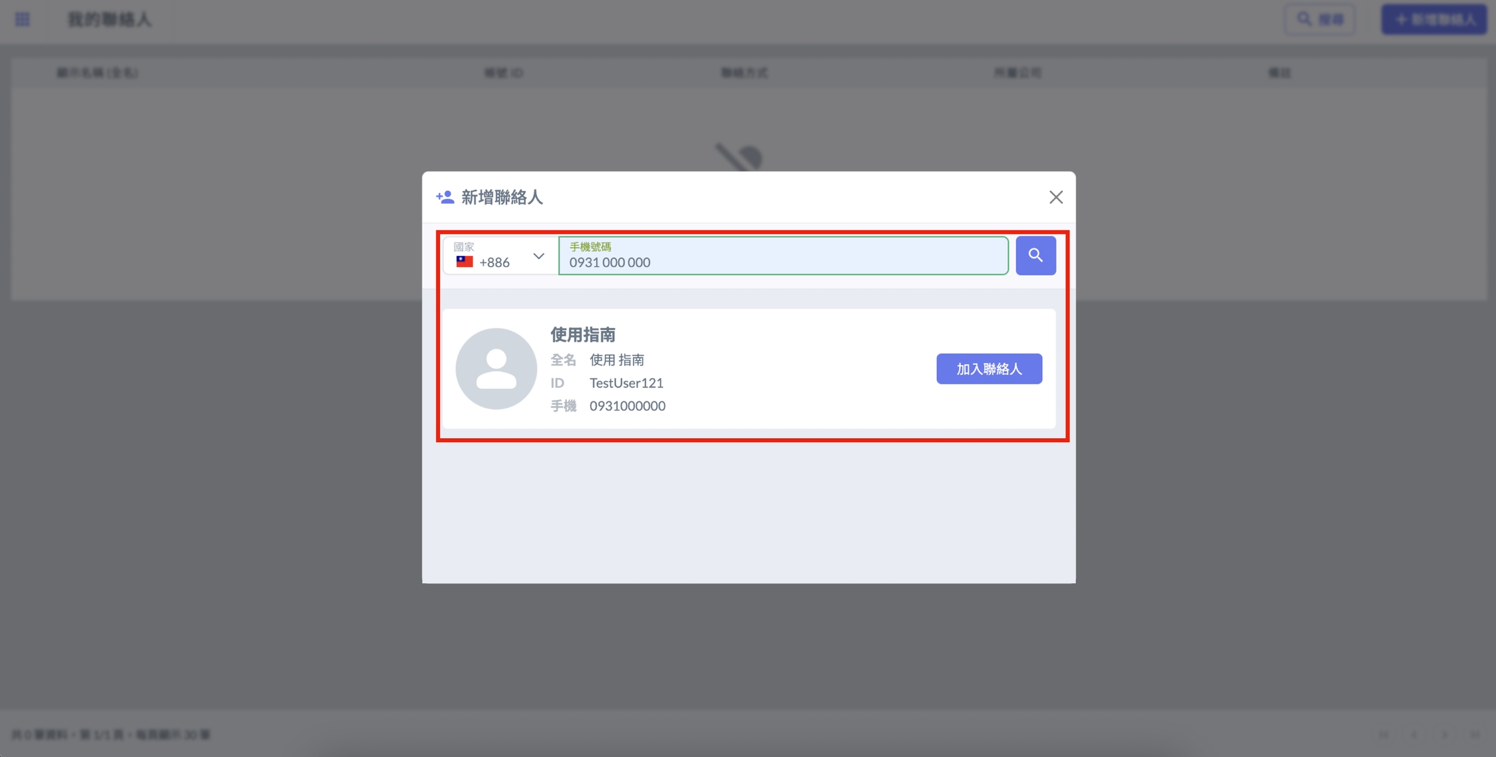Expand the country code chevron next to +886

click(538, 256)
